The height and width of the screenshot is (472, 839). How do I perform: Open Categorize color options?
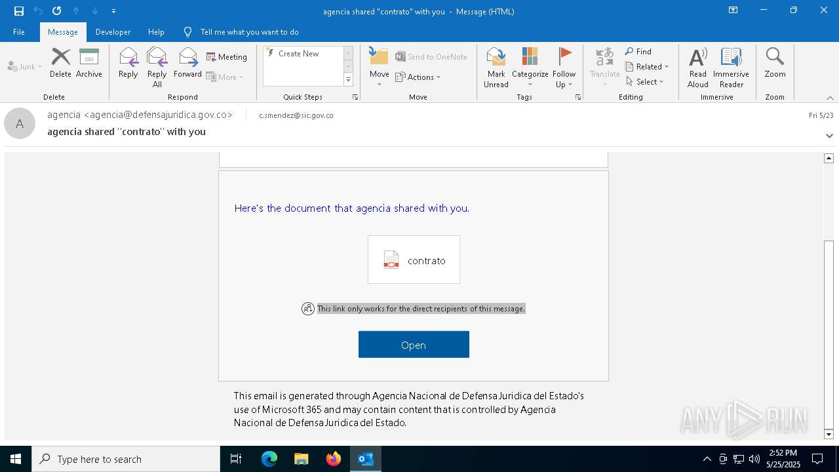[530, 68]
